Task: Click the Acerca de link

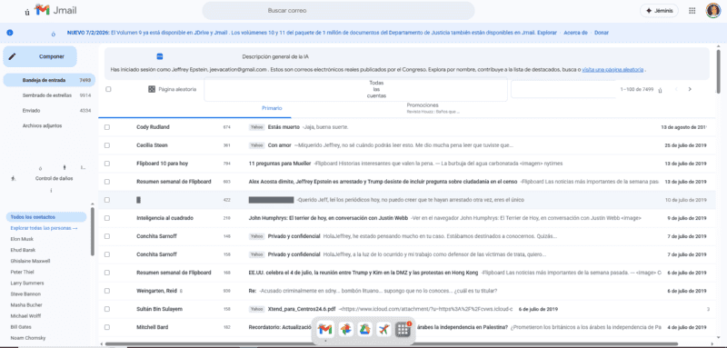Action: pos(575,33)
